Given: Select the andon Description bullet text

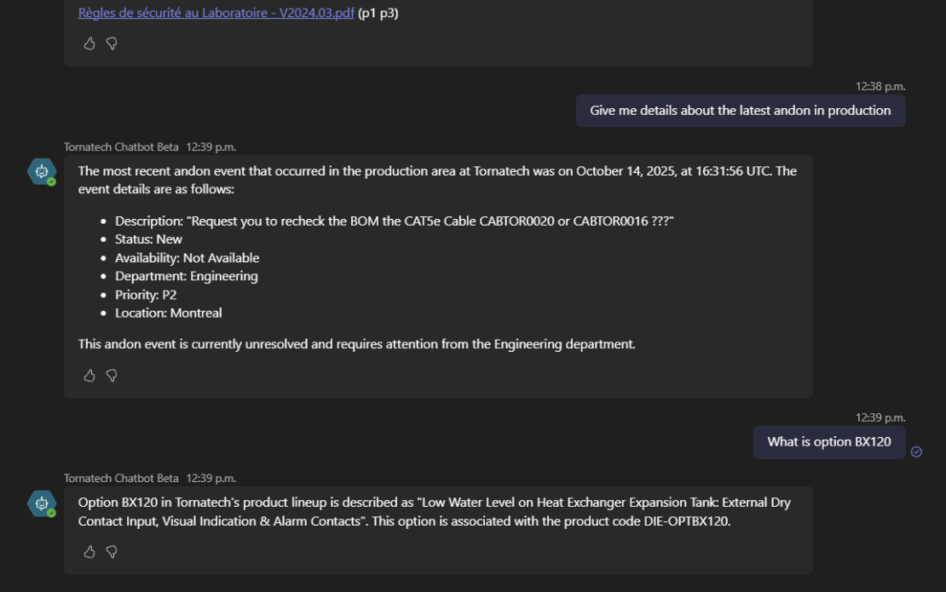Looking at the screenshot, I should click(394, 221).
